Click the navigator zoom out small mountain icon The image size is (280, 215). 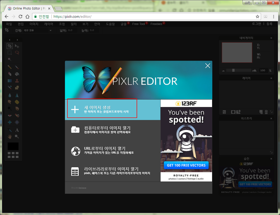coord(223,71)
